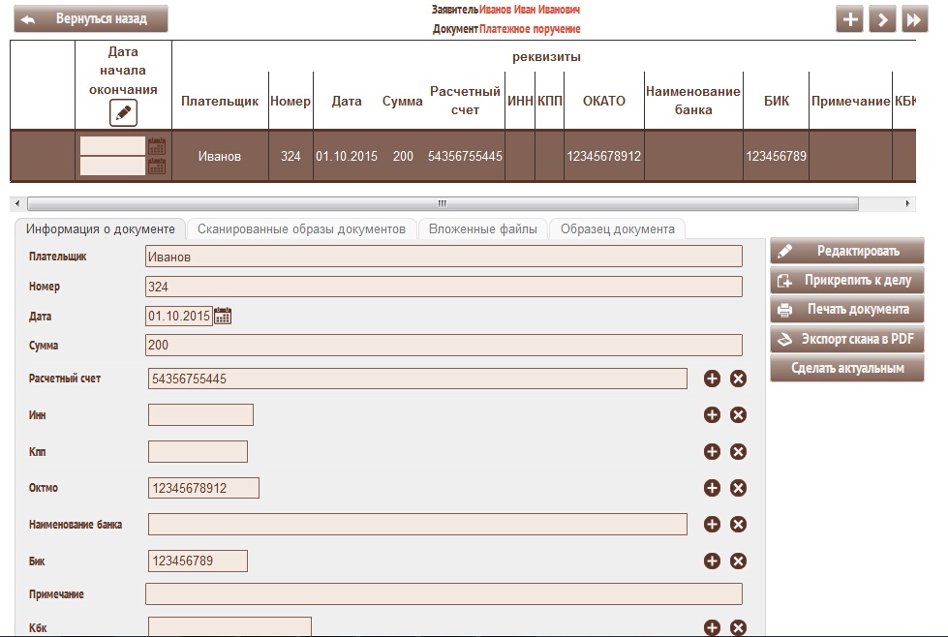Click the remove icon beside Бик field
This screenshot has width=948, height=637.
(738, 561)
